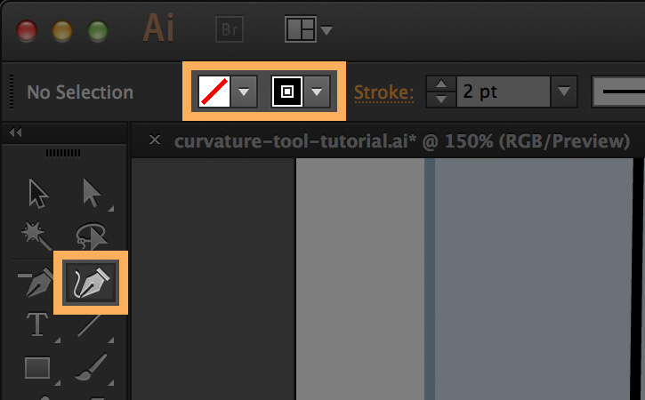The height and width of the screenshot is (400, 645).
Task: Open the Arrange Documents layout menu
Action: click(308, 29)
